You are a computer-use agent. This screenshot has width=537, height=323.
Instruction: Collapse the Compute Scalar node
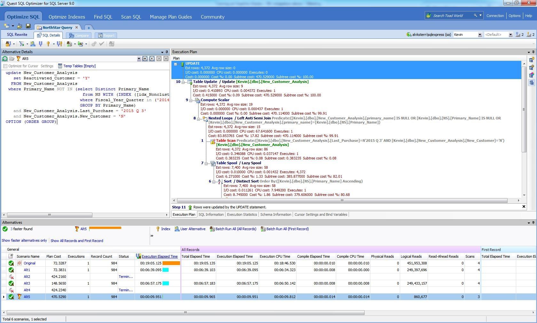pos(191,101)
